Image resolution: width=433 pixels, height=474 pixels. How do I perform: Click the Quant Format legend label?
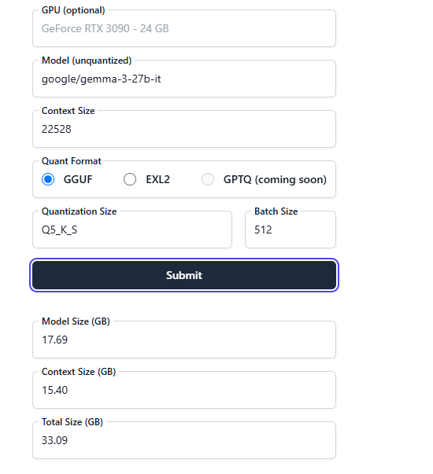pos(71,161)
